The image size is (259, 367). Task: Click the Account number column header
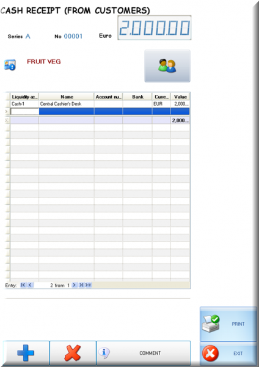[109, 97]
